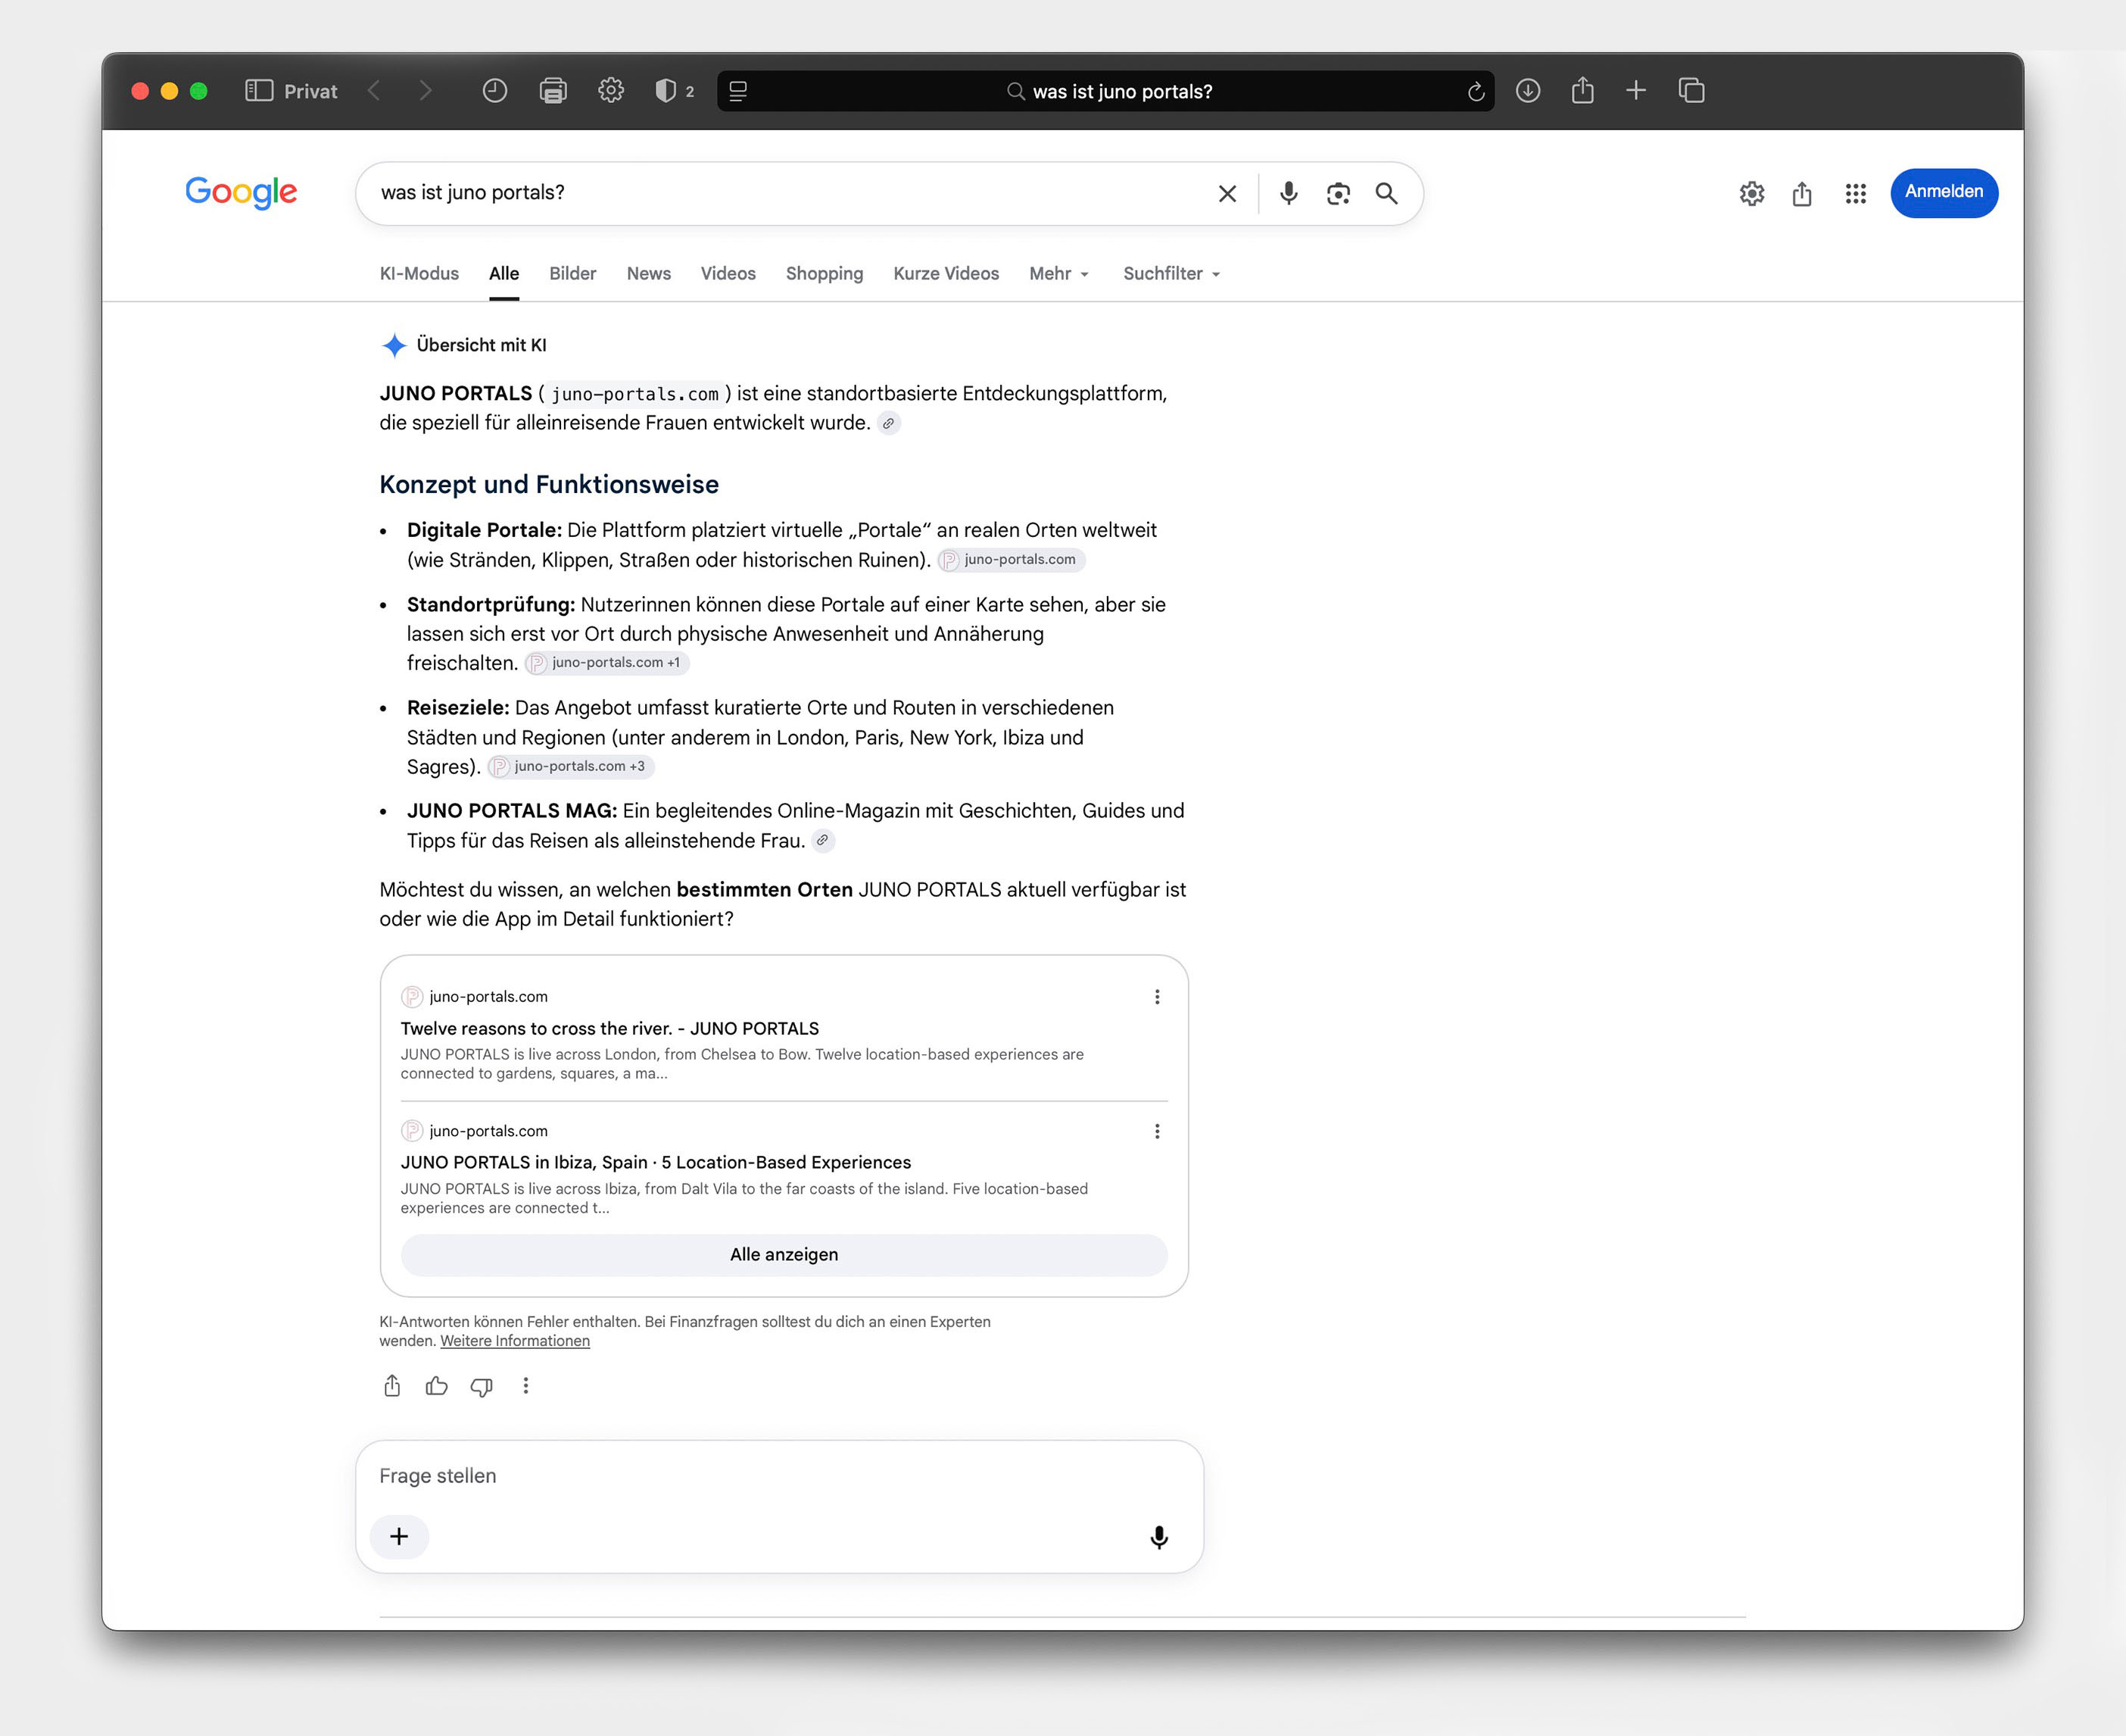This screenshot has width=2126, height=1736.
Task: Expand the Mehr dropdown
Action: click(1058, 274)
